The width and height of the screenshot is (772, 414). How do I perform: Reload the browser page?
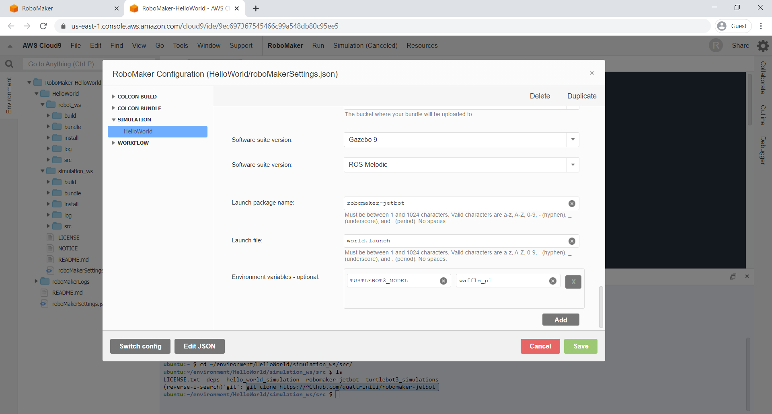click(x=43, y=26)
